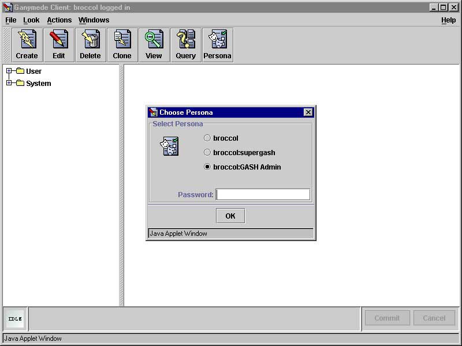The height and width of the screenshot is (346, 462).
Task: Choose the broccol:supergash persona option
Action: 207,153
